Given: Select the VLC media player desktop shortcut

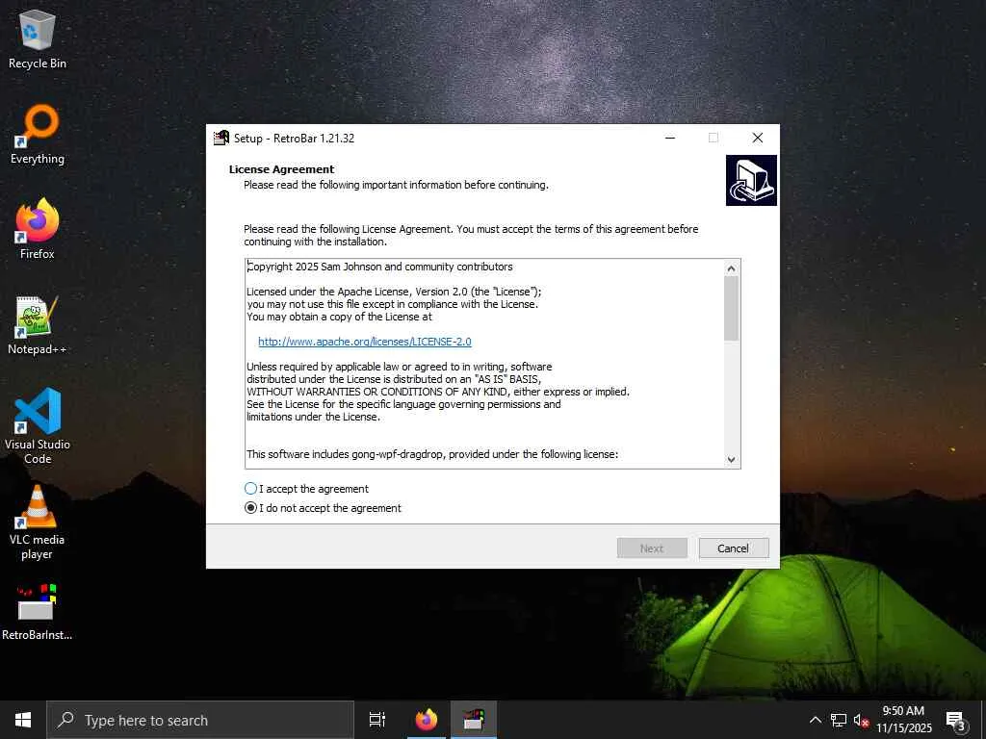Looking at the screenshot, I should click(38, 522).
